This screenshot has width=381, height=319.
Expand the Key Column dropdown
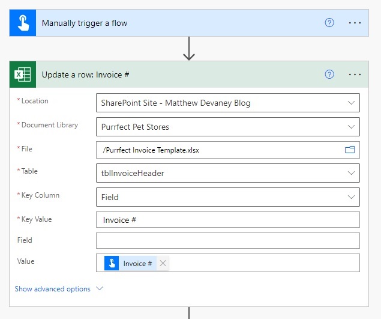[351, 197]
